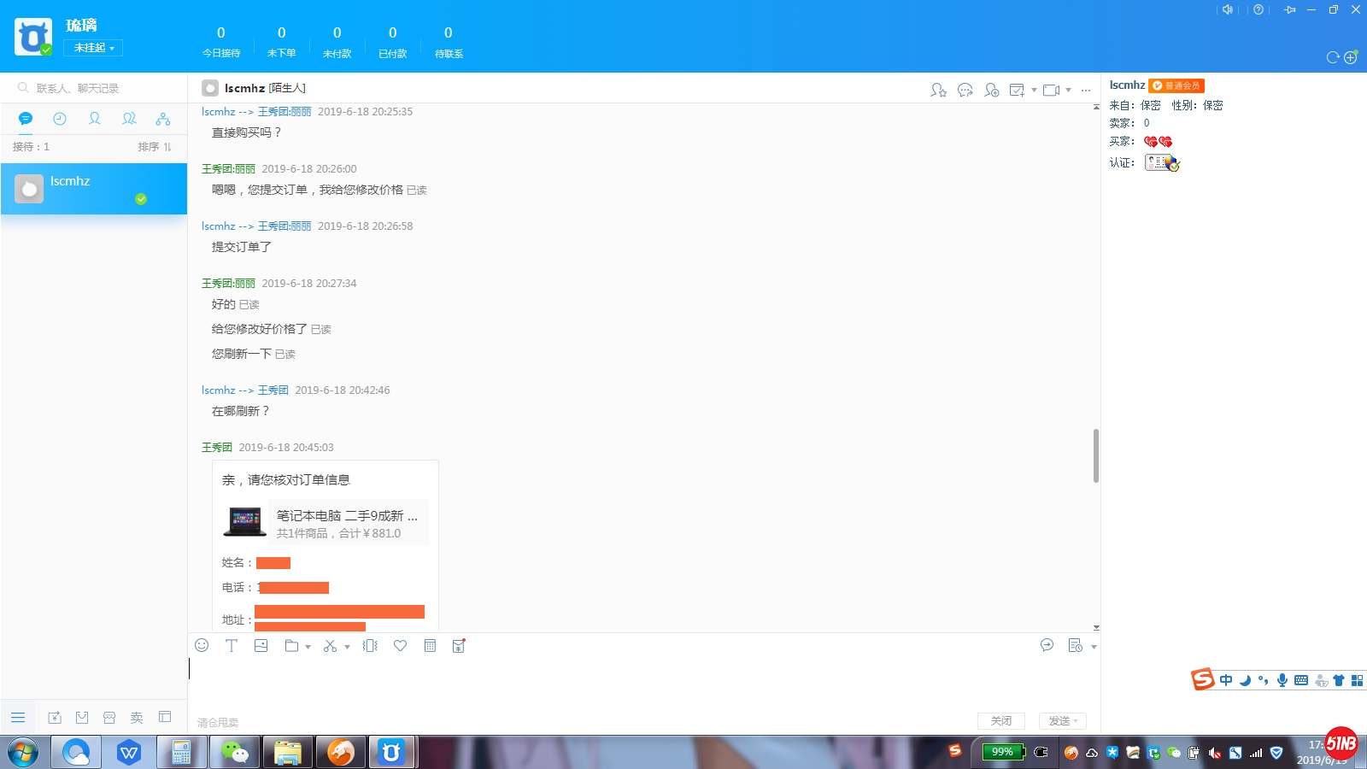Image resolution: width=1367 pixels, height=769 pixels.
Task: Click the contacts and chat history search field
Action: coord(94,88)
